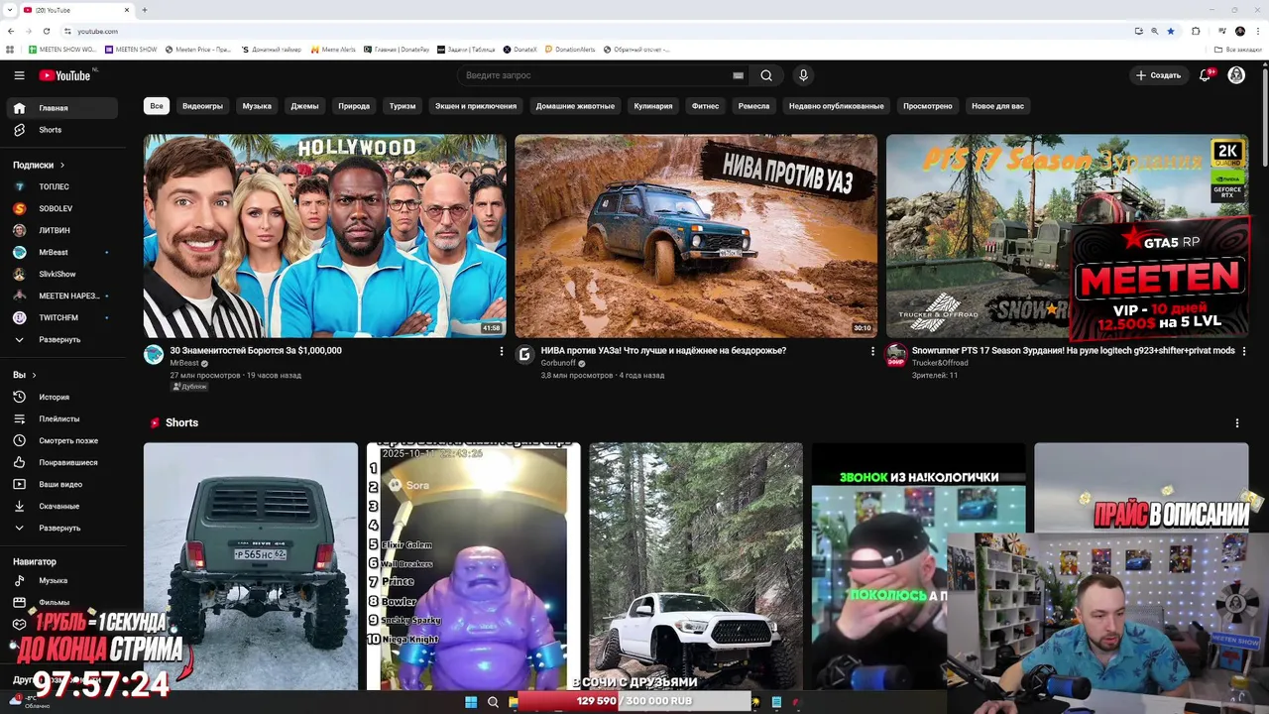Select the Недавно опубликованные filter chip
The width and height of the screenshot is (1269, 714).
pyautogui.click(x=836, y=106)
